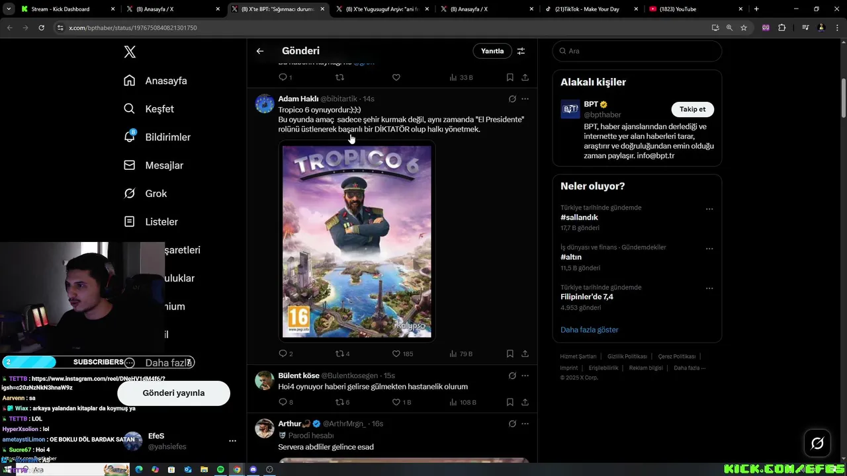Like the top post with 33 B views
The width and height of the screenshot is (847, 476).
click(x=396, y=77)
